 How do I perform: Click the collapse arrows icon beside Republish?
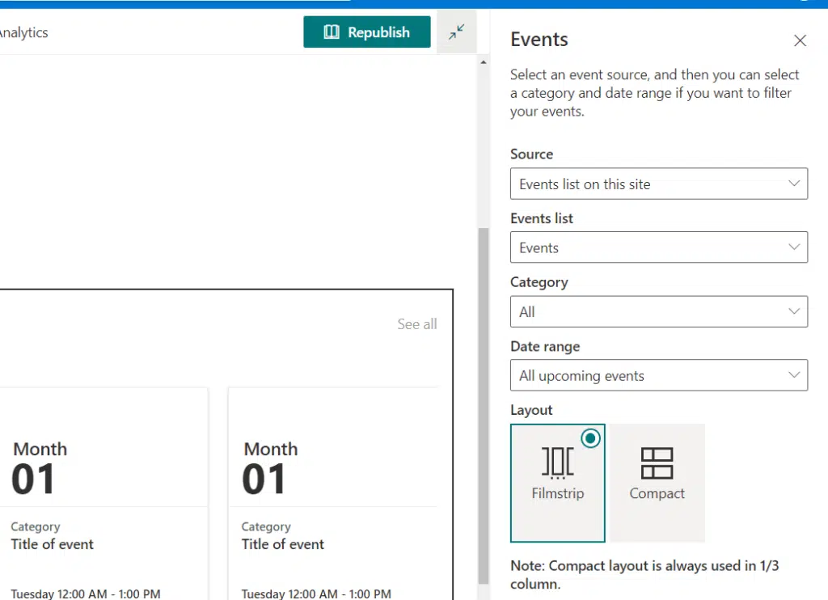pos(456,32)
